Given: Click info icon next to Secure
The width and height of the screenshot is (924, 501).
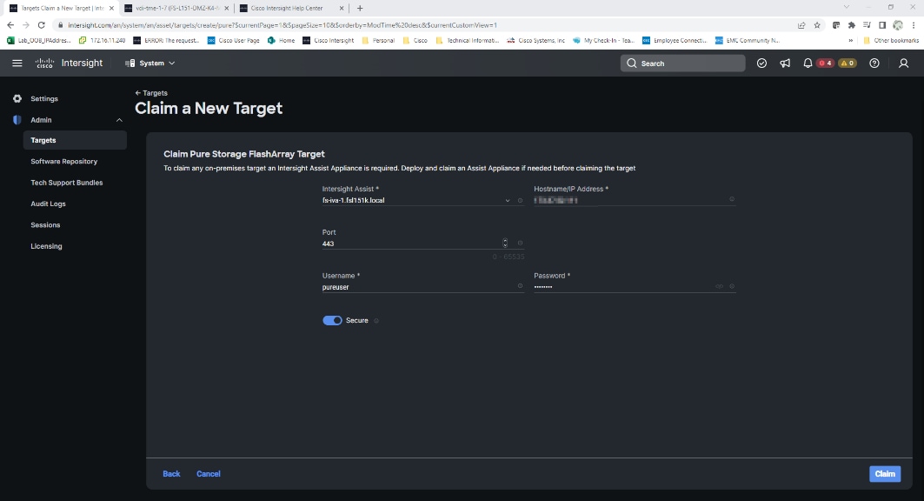Looking at the screenshot, I should (376, 321).
